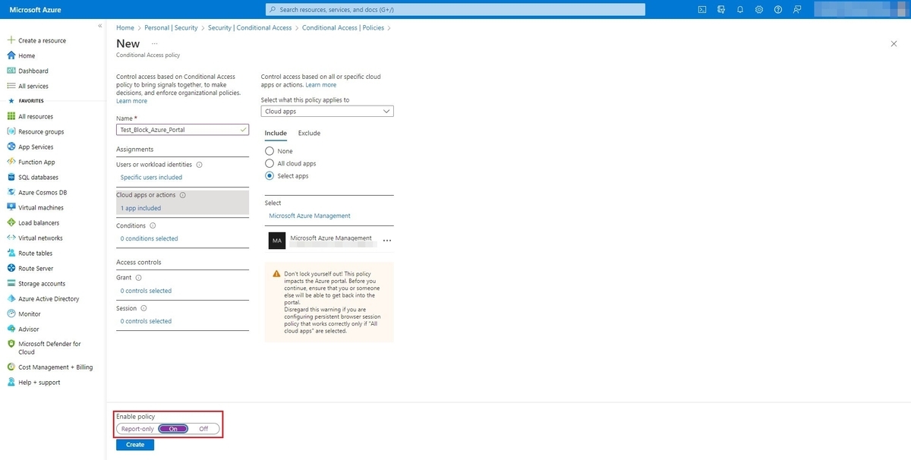Click the Create a resource plus icon
The width and height of the screenshot is (911, 460).
(11, 40)
